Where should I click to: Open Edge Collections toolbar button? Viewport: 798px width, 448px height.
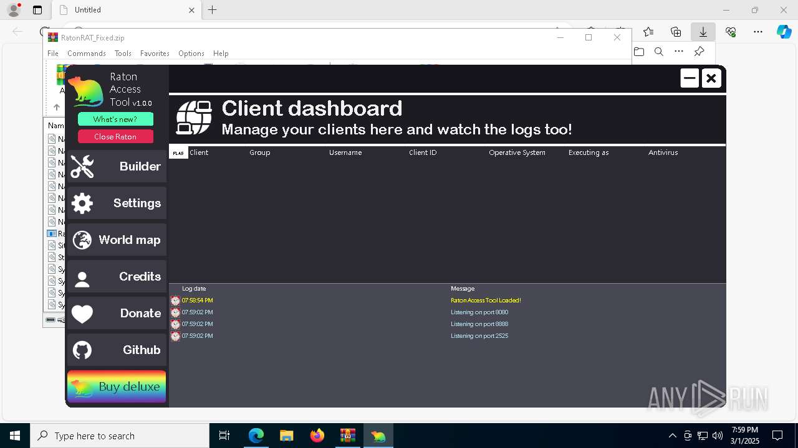tap(676, 32)
